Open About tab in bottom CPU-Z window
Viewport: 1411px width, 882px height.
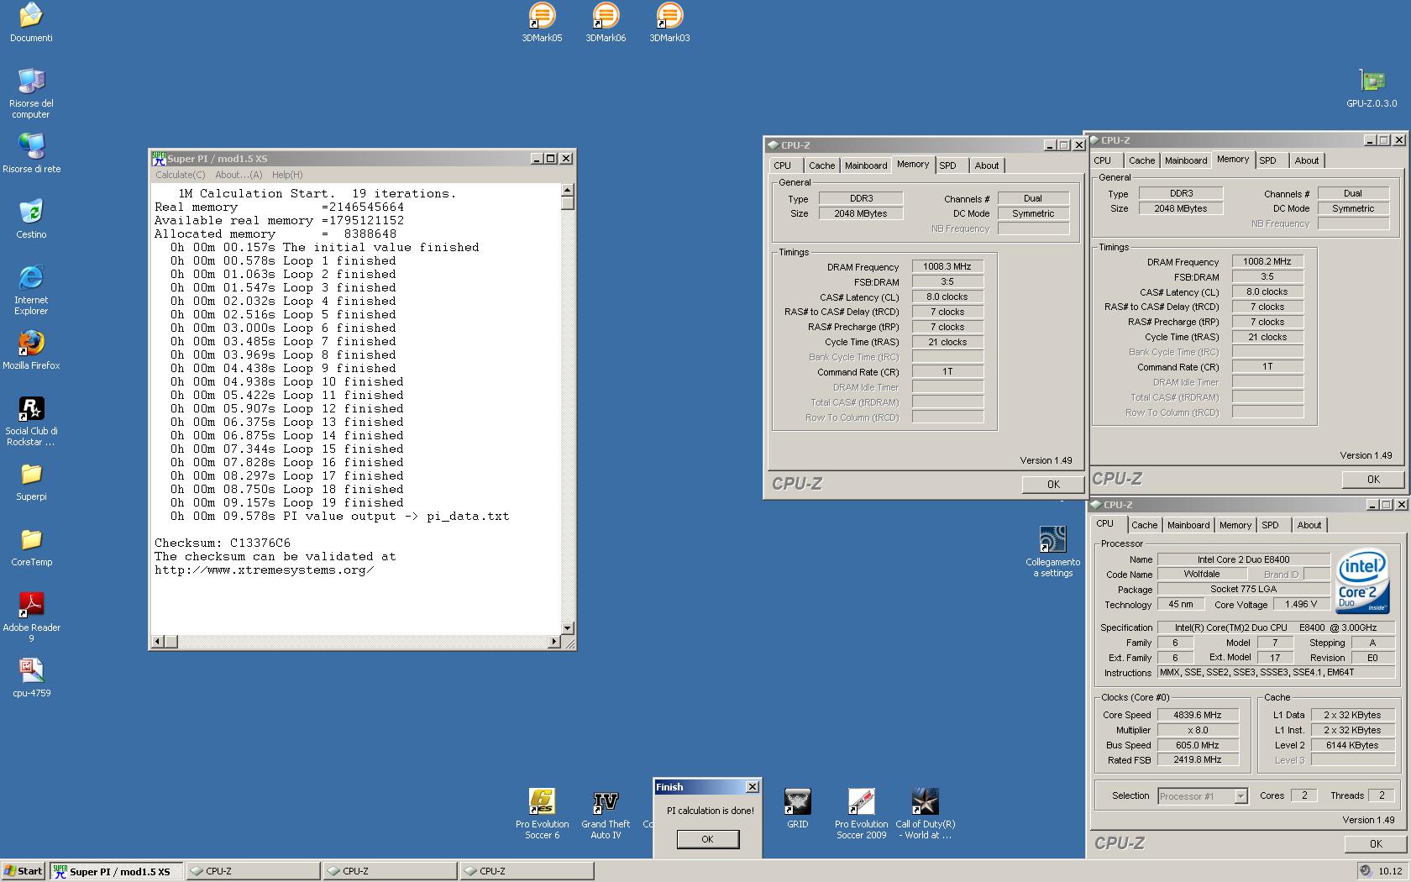click(1309, 525)
